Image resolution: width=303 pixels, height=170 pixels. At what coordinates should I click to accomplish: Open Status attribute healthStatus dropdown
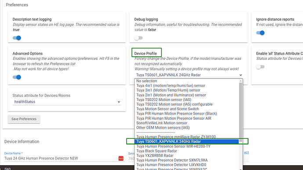coord(67,102)
